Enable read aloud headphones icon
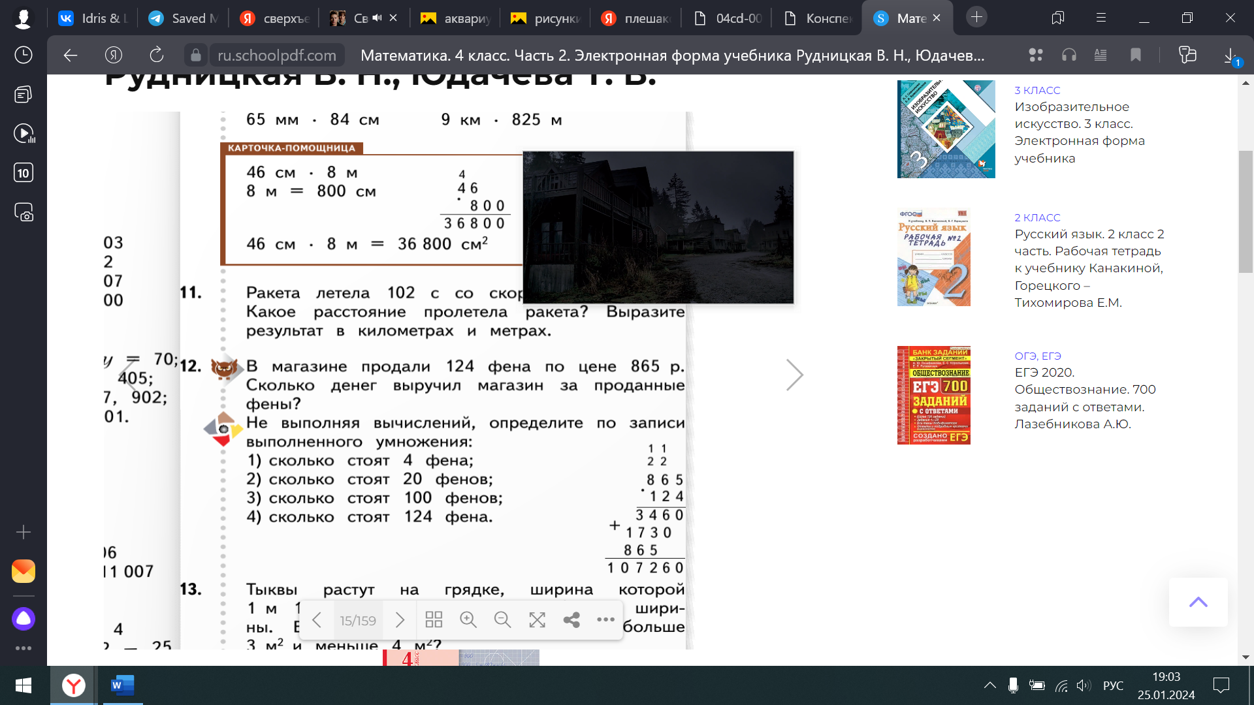Viewport: 1254px width, 705px height. pos(1069,55)
